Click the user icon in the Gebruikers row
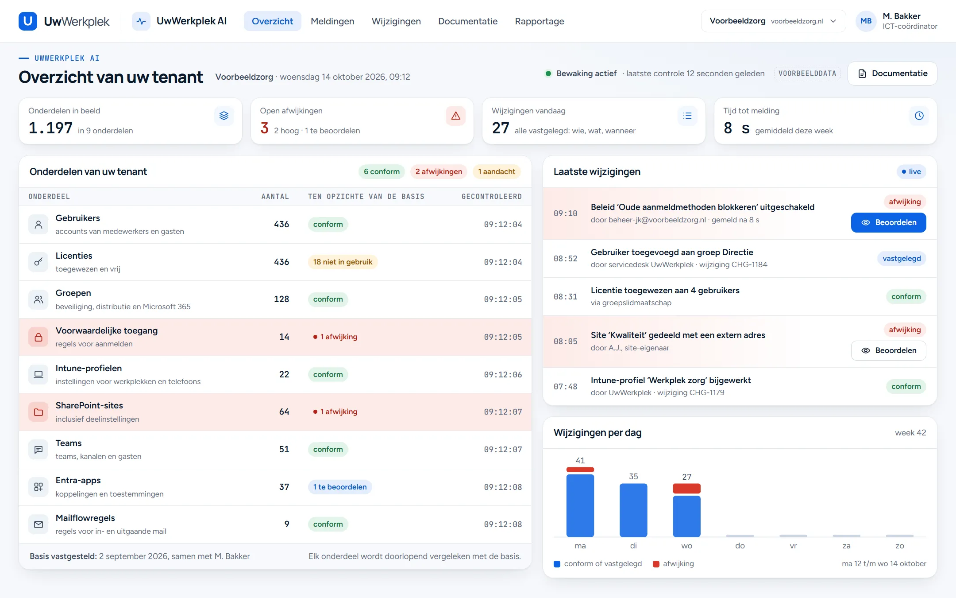 [x=39, y=225]
